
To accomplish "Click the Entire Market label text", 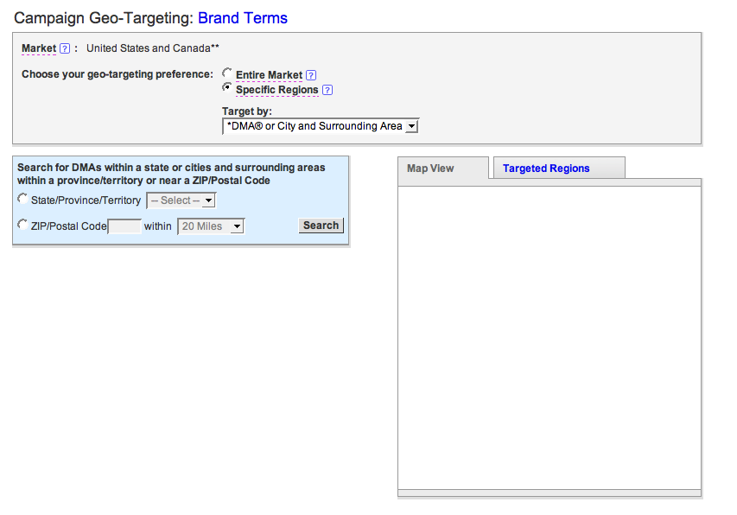I will [x=269, y=75].
